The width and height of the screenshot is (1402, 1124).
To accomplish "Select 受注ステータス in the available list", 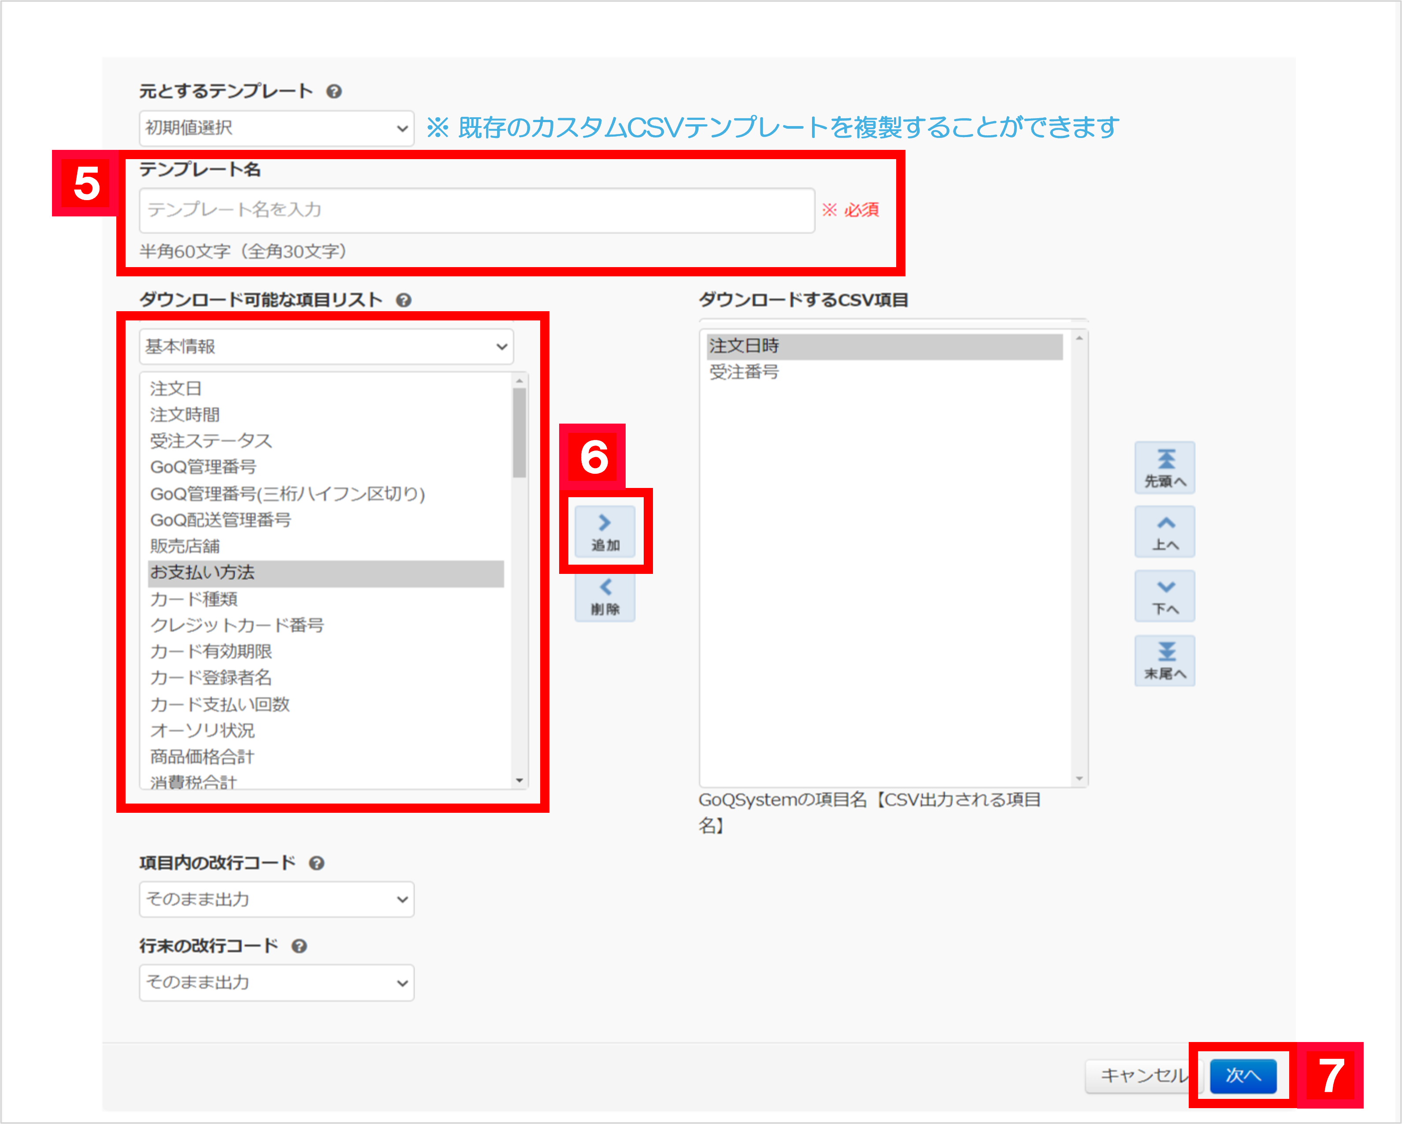I will coord(326,441).
